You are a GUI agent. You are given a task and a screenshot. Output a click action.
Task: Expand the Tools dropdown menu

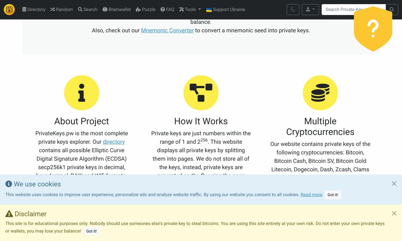click(x=190, y=9)
